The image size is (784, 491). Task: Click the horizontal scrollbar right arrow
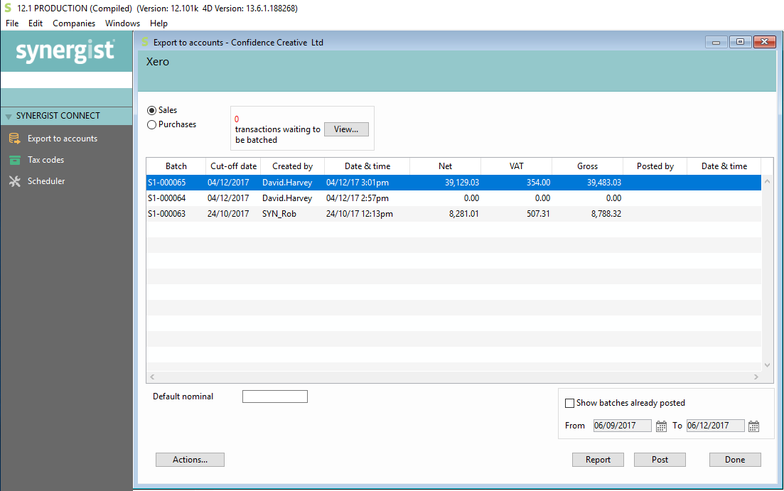758,377
